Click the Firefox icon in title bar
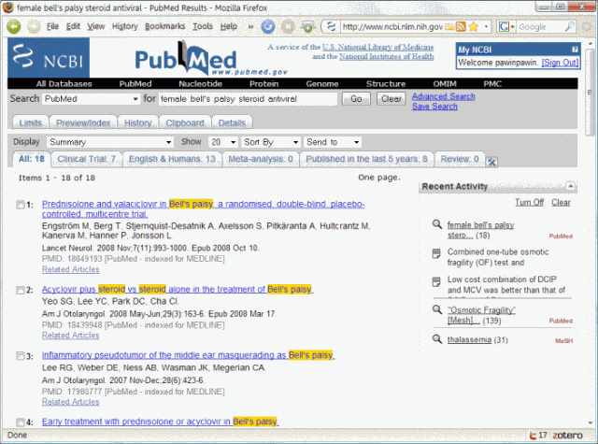Screen dimensions: 598x444 (8, 7)
